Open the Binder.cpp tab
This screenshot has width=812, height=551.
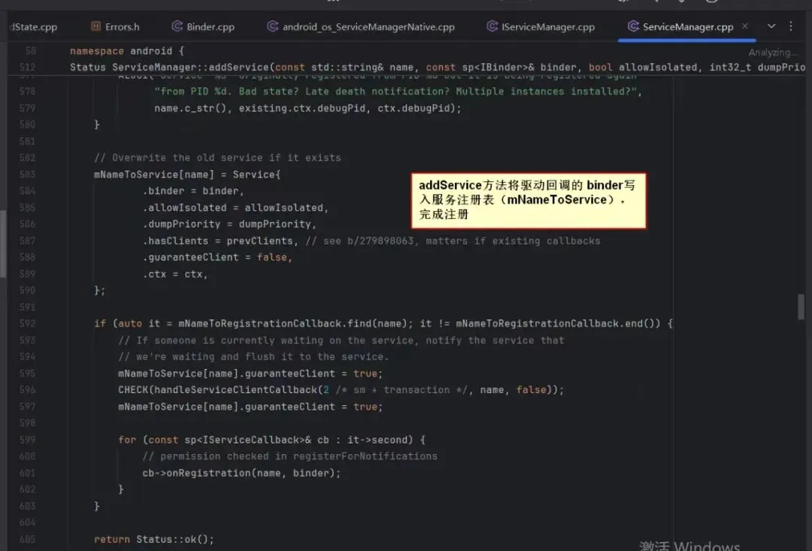coord(203,27)
